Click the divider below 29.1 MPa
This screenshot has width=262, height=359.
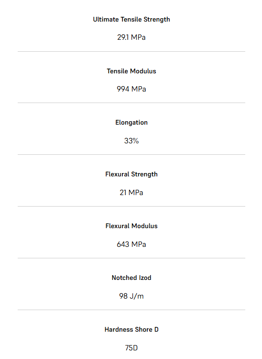click(x=131, y=51)
